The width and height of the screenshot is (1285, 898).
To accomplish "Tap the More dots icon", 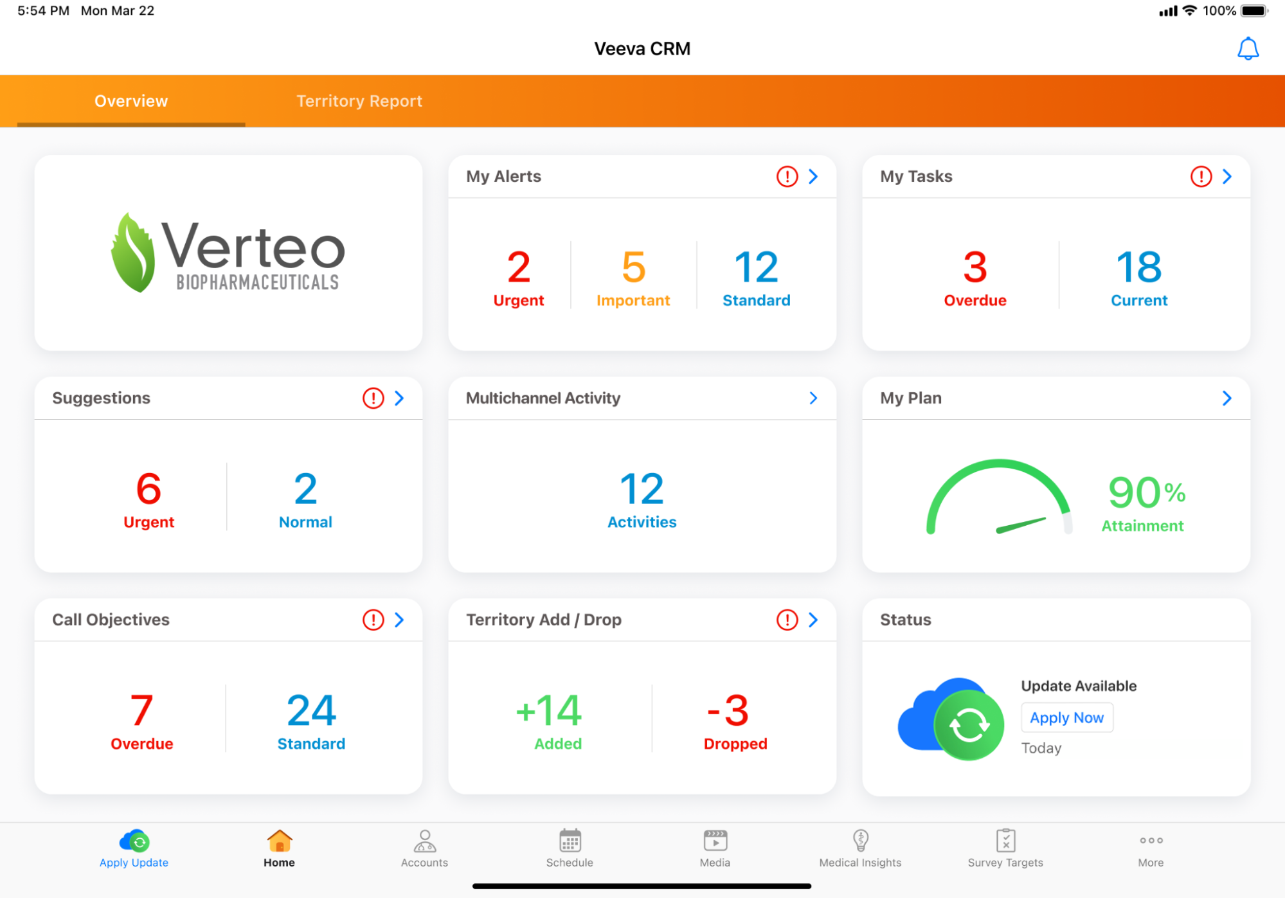I will (1151, 841).
